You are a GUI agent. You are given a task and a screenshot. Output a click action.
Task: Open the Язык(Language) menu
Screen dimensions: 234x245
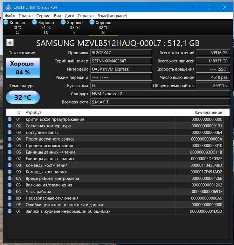[x=112, y=16]
